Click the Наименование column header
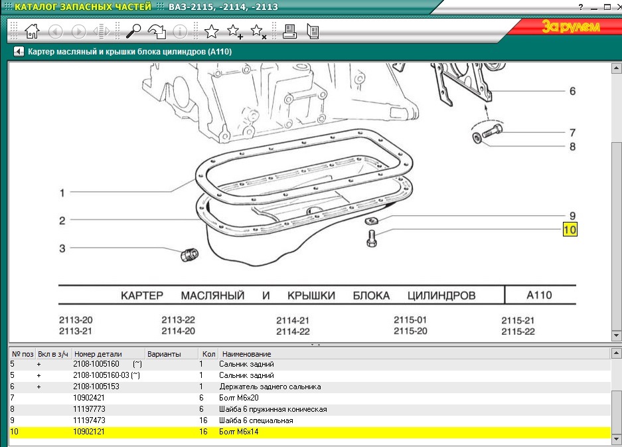 414,354
